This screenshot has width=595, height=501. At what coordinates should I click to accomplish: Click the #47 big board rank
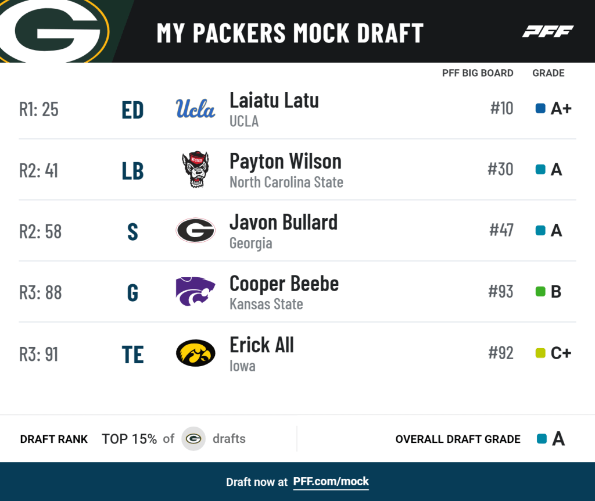pyautogui.click(x=501, y=230)
